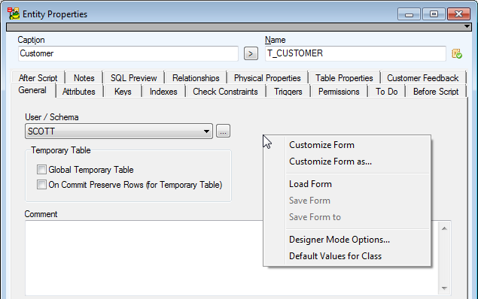Viewport: 478px width, 299px height.
Task: Open the SQL Preview tab
Action: coord(133,78)
